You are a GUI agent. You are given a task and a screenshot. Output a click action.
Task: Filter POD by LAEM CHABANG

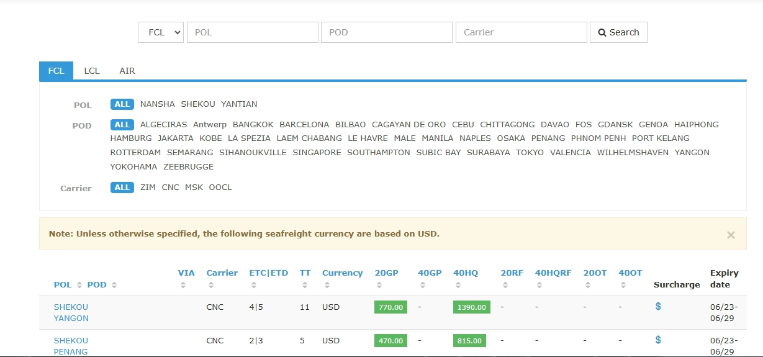coord(309,138)
